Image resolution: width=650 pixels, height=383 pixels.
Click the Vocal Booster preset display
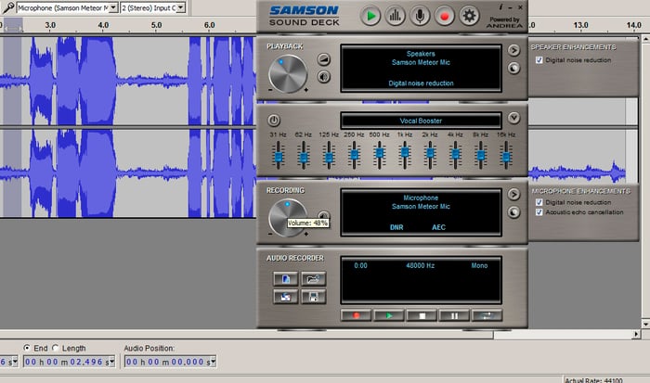pos(421,121)
